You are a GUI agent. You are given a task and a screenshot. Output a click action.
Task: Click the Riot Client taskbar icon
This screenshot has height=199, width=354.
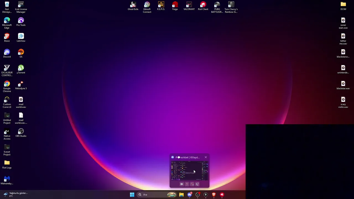pos(222,195)
